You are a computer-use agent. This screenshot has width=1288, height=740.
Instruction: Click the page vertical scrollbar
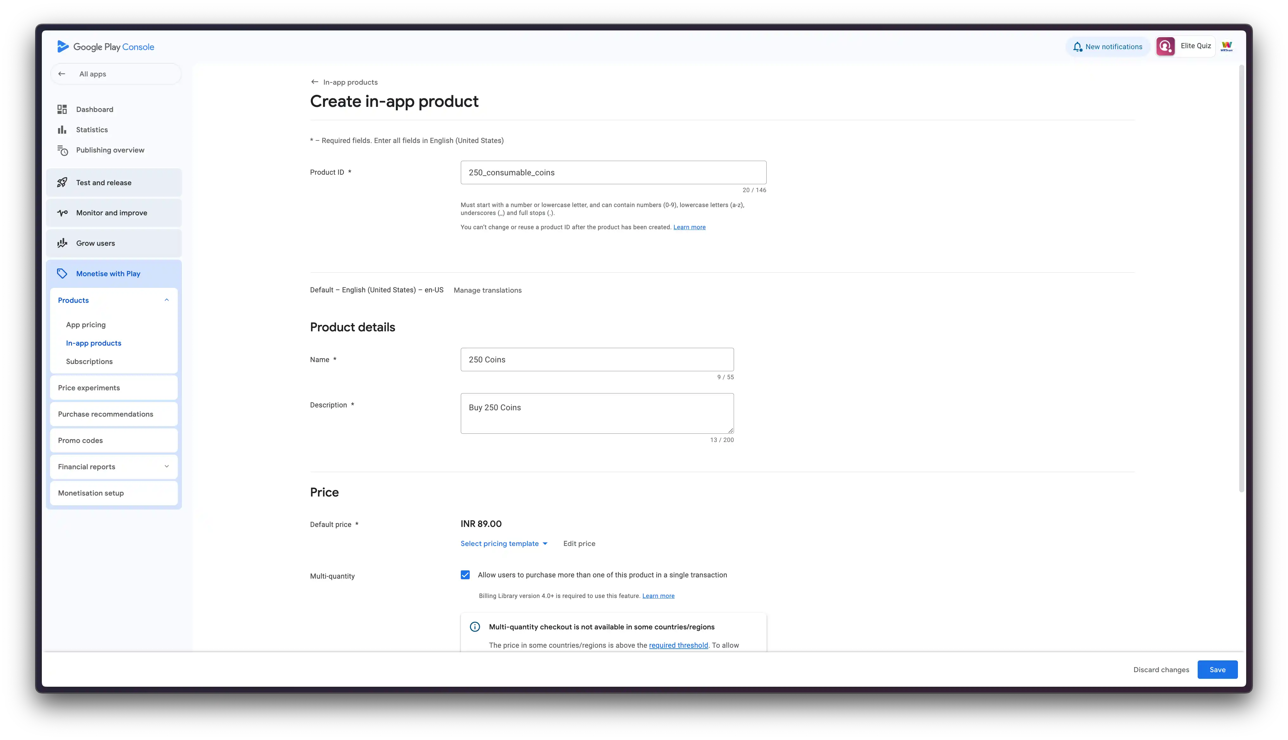(x=1241, y=278)
